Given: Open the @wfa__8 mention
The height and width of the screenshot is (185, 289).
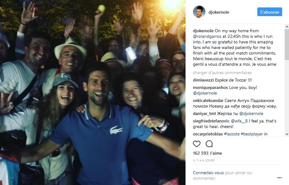Looking at the screenshot, I should tap(239, 121).
